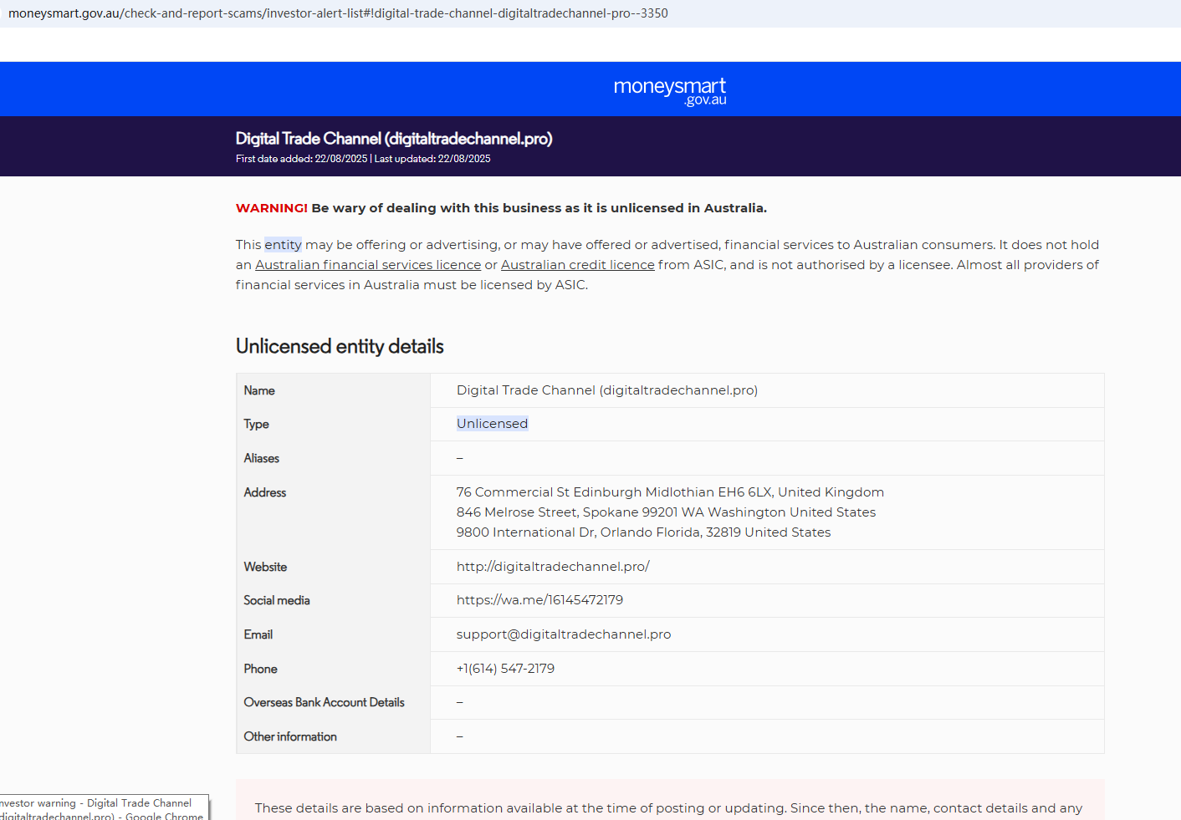
Task: Click the Unlicensed entity details heading
Action: [340, 346]
